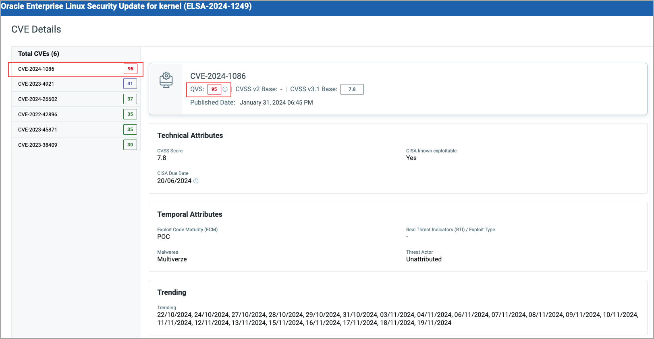Click the Multiverze malware value
654x339 pixels.
(172, 259)
